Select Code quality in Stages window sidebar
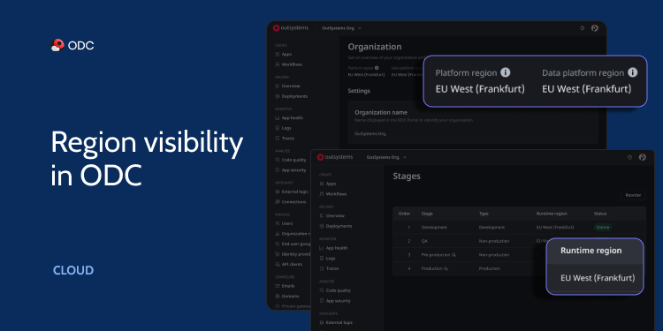Viewport: 663px width, 331px height. [x=335, y=290]
